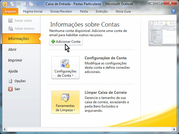The image size is (179, 134).
Task: Select Imprimir in backstage menu
Action: [x=15, y=60]
